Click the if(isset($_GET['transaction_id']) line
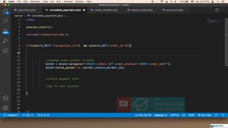 79,46
